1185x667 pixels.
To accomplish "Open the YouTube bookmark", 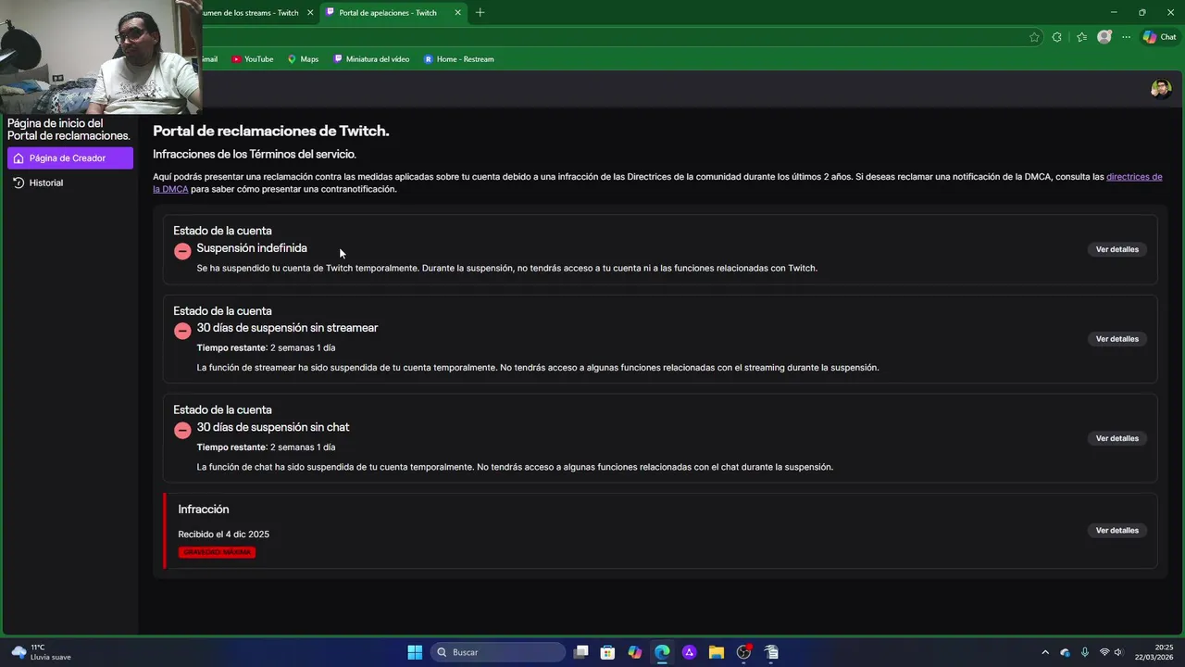I will [253, 59].
